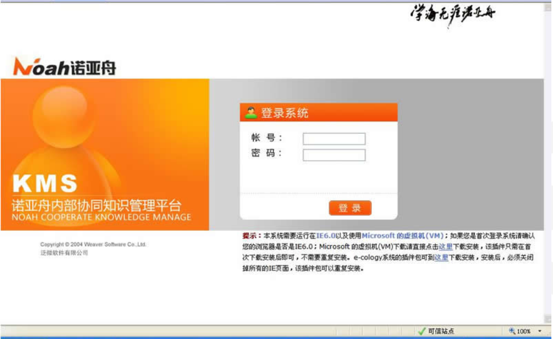This screenshot has height=339, width=553.
Task: Click the 帐号 label text
Action: (x=267, y=138)
